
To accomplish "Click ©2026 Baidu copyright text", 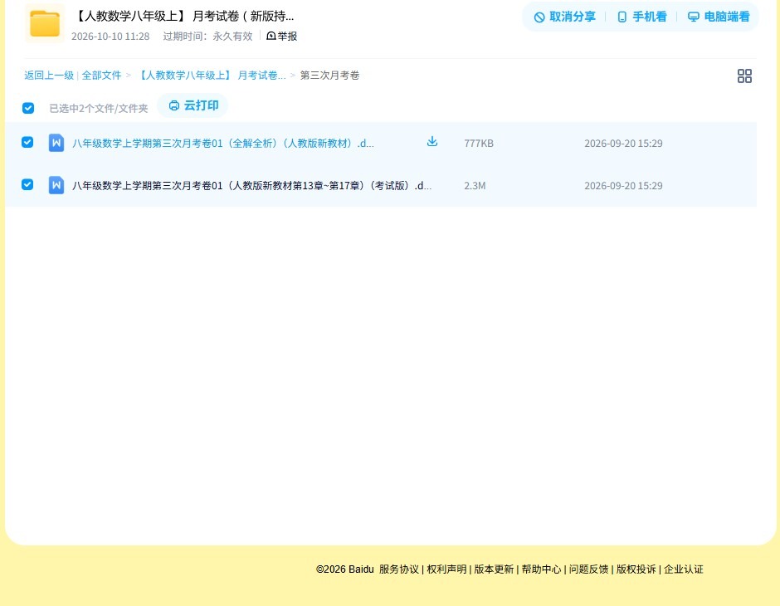I will tap(344, 569).
